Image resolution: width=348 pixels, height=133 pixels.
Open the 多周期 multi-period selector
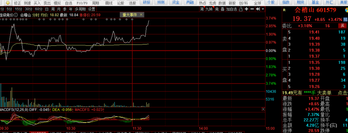click(80, 9)
